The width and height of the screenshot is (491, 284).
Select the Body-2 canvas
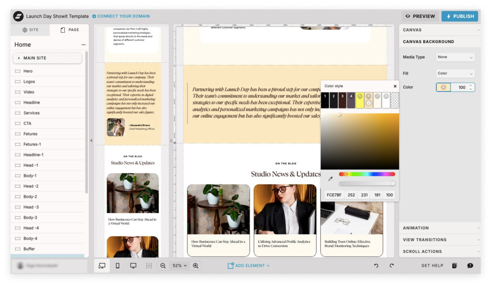click(x=48, y=197)
